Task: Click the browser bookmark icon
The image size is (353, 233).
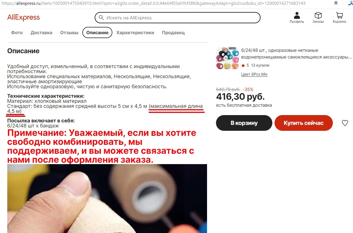Action: click(x=336, y=3)
